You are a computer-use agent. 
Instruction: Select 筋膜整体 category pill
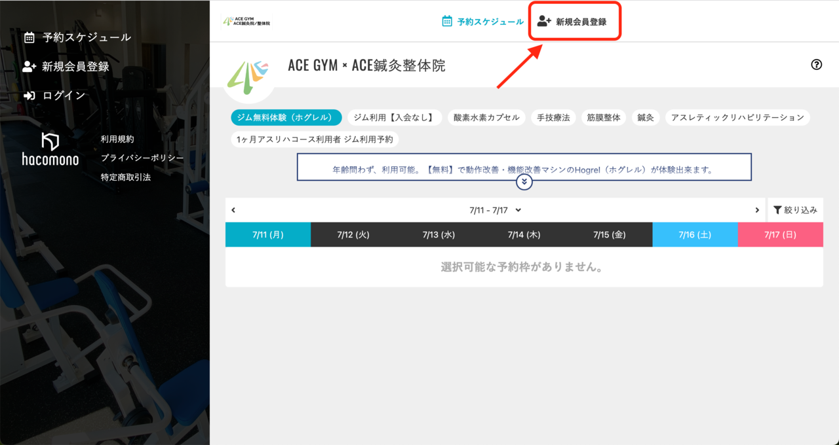coord(604,117)
